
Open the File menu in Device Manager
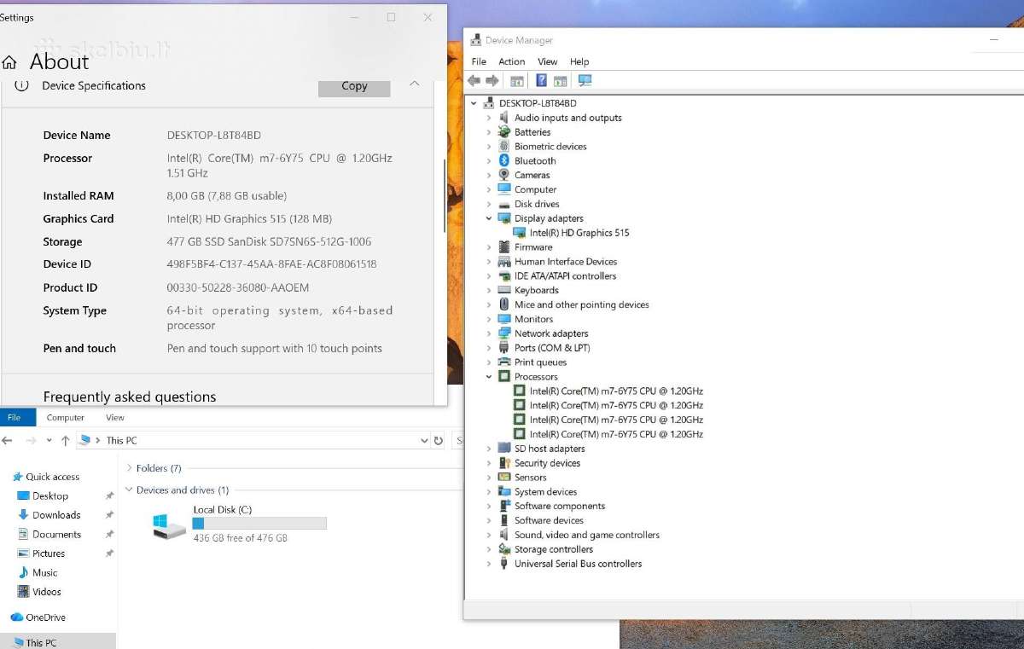click(479, 61)
